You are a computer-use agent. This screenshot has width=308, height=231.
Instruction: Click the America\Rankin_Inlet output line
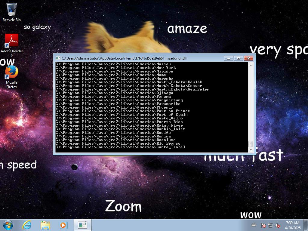click(120, 129)
